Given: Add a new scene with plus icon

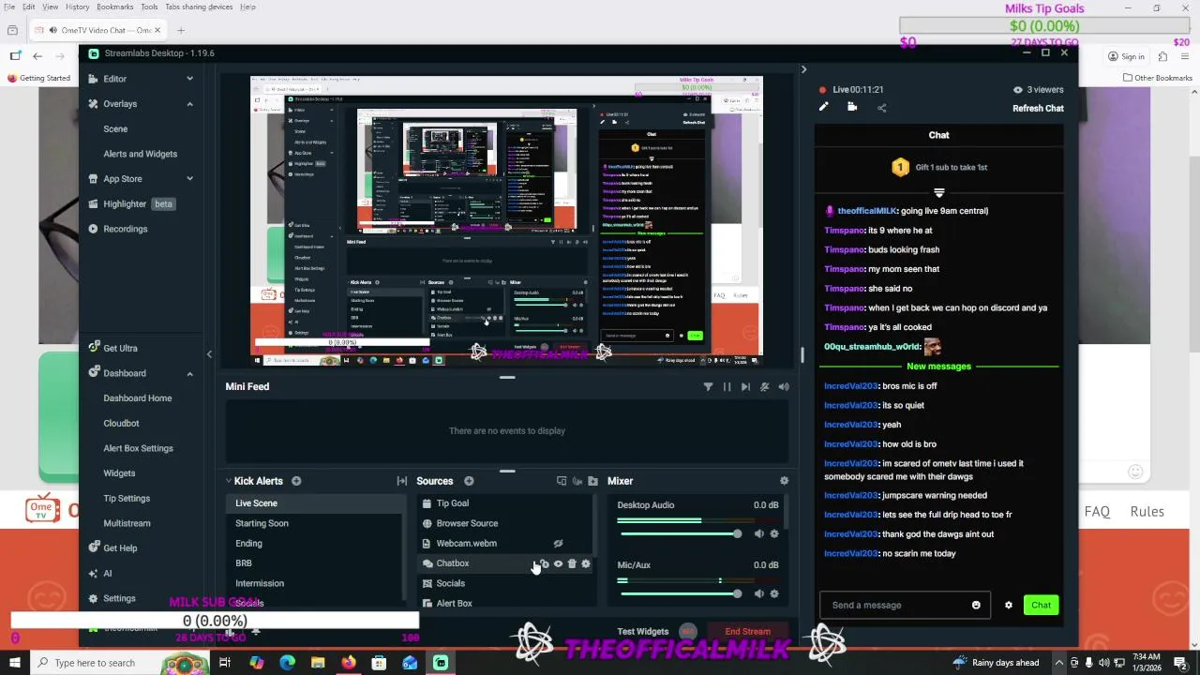Looking at the screenshot, I should 296,481.
